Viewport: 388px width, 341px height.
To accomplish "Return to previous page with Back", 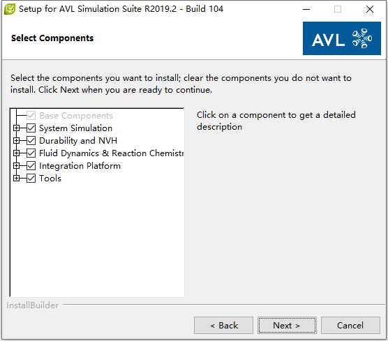I will pos(223,326).
